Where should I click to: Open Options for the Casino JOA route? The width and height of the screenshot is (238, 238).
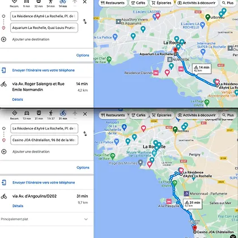pyautogui.click(x=83, y=168)
